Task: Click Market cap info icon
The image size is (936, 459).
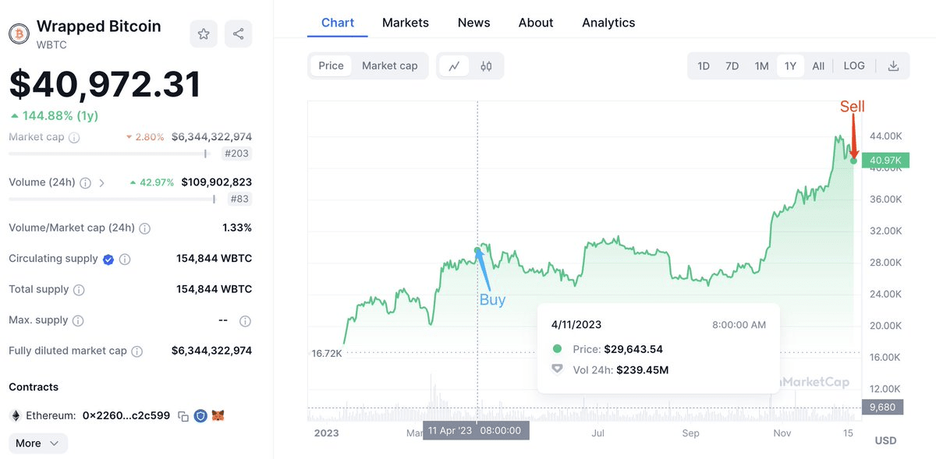Action: point(74,137)
